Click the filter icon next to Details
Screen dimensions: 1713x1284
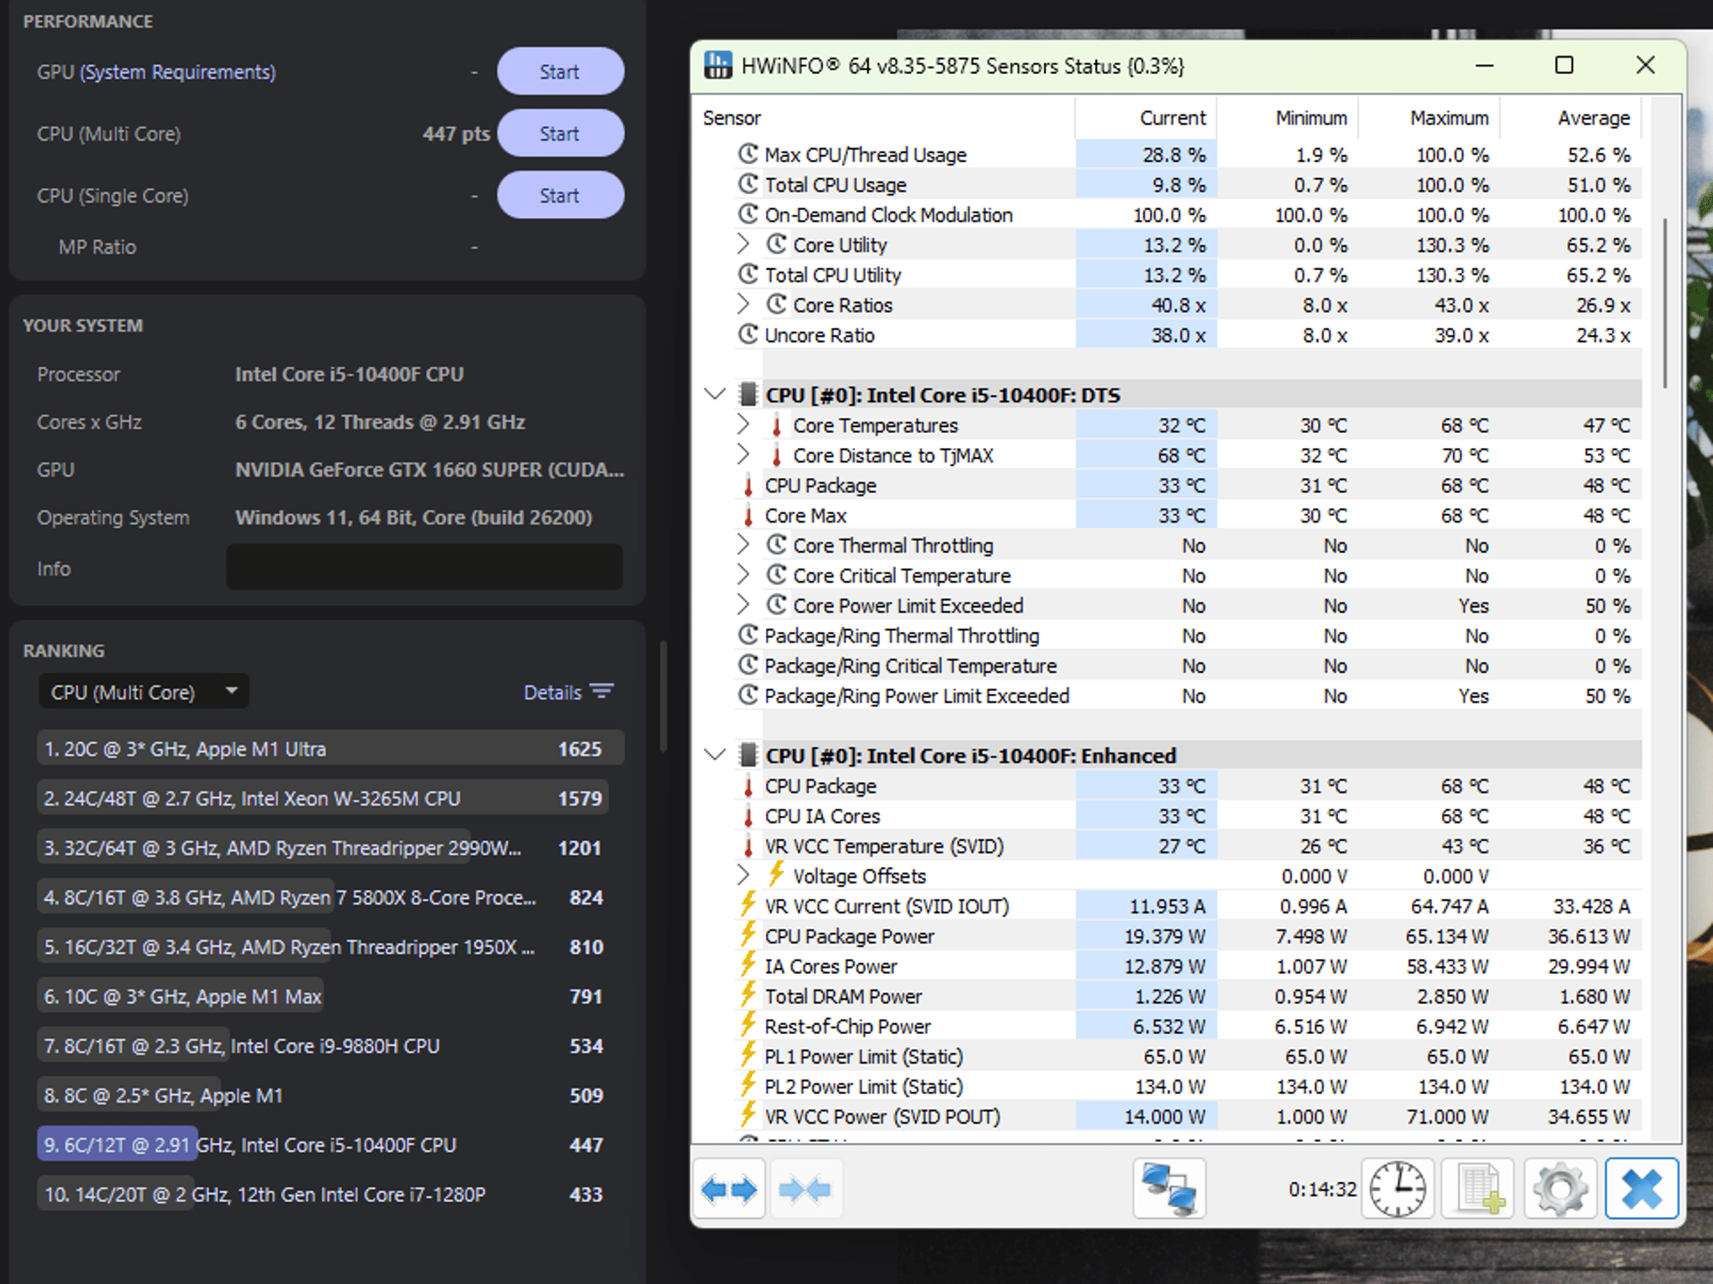tap(601, 691)
